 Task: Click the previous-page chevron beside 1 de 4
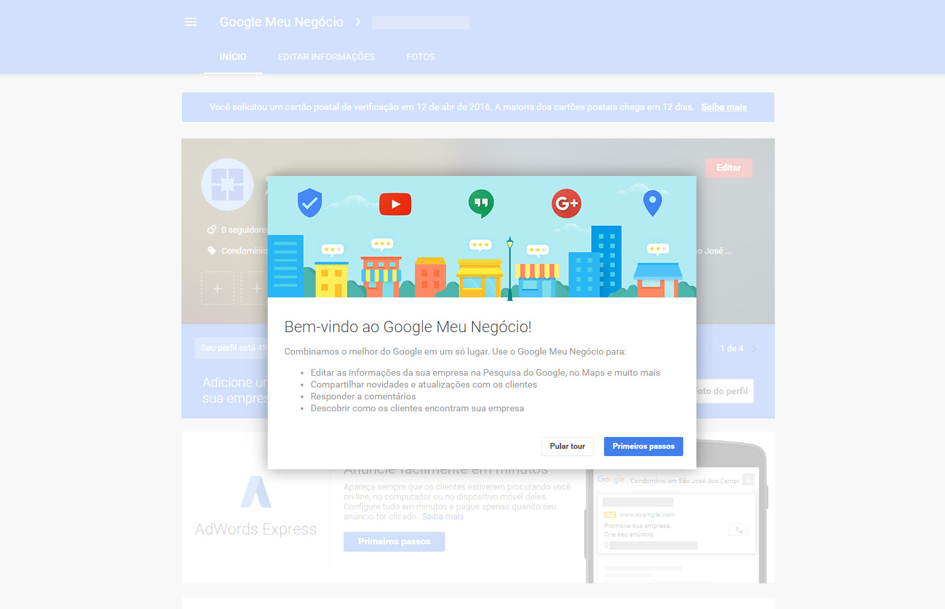pyautogui.click(x=710, y=348)
